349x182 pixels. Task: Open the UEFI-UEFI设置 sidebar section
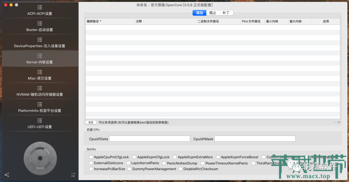point(40,124)
